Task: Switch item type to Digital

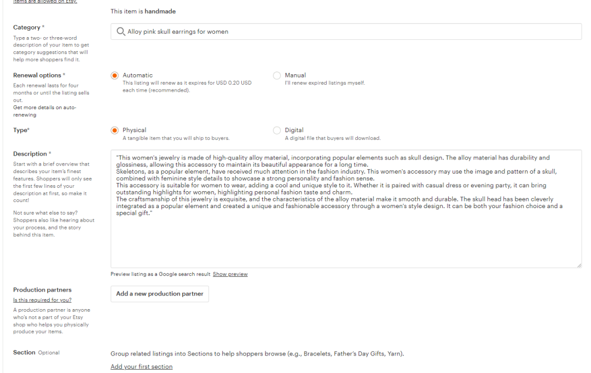Action: 277,131
